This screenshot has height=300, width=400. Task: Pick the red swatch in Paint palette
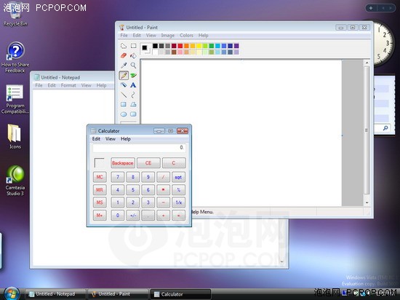click(x=180, y=46)
